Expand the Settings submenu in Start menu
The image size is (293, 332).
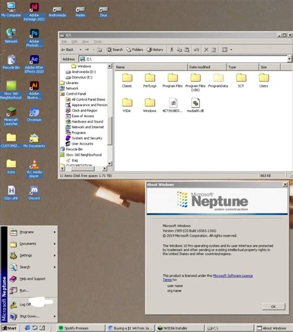33,255
